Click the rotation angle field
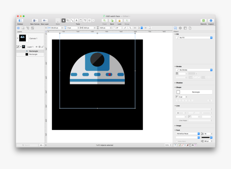The height and width of the screenshot is (169, 231). (x=119, y=28)
